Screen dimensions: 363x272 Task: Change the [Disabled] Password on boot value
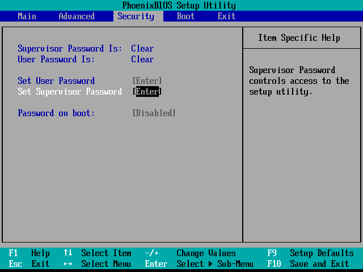[154, 113]
